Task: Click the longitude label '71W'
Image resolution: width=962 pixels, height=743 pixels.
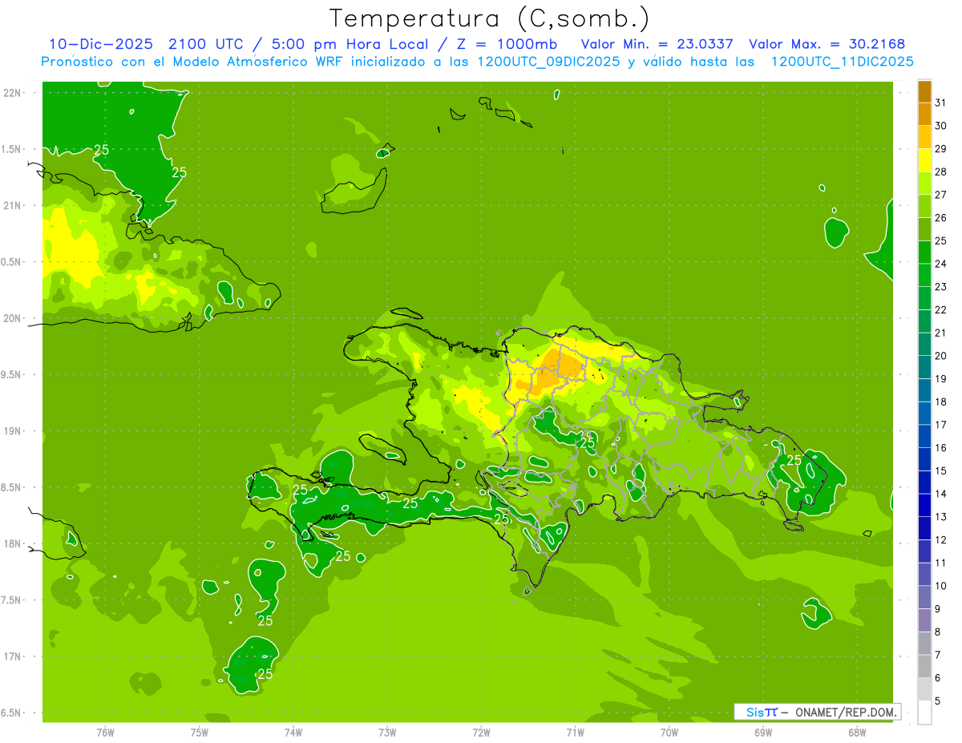Action: coord(575,733)
